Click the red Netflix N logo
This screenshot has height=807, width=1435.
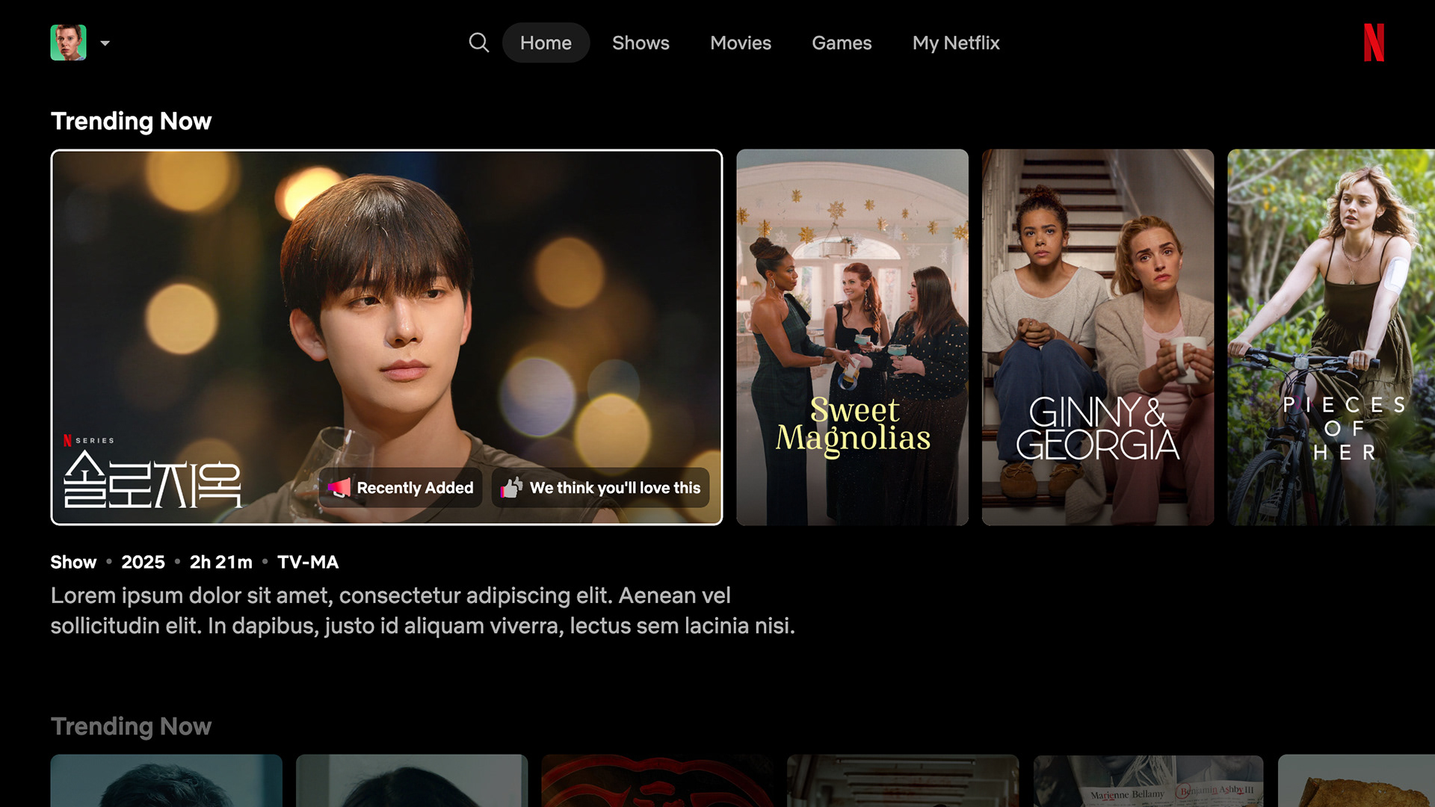(x=1373, y=43)
